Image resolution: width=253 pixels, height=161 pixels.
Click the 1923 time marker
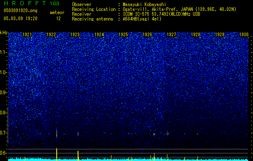click(75, 35)
